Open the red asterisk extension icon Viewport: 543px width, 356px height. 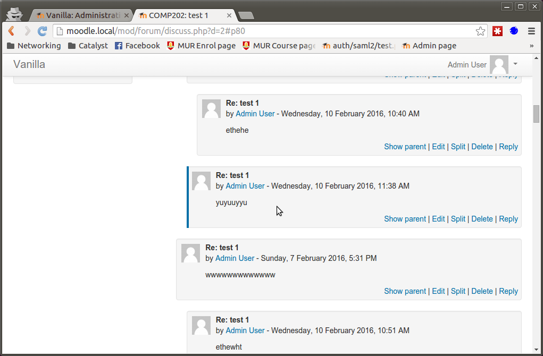point(498,31)
